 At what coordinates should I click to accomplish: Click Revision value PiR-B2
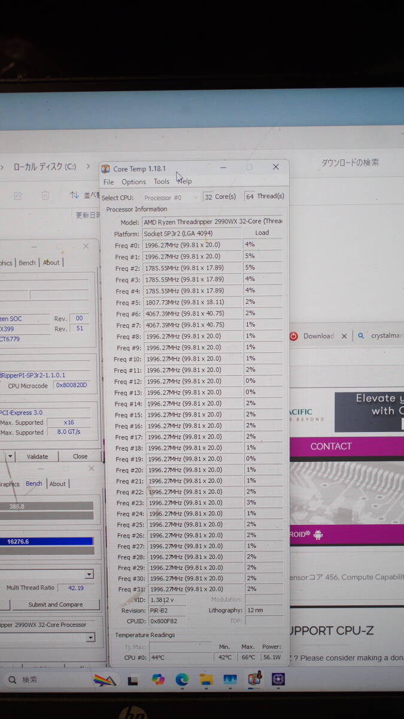tap(167, 610)
